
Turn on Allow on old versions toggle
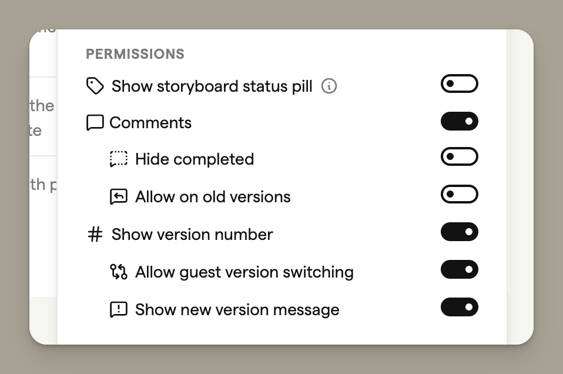(x=460, y=194)
